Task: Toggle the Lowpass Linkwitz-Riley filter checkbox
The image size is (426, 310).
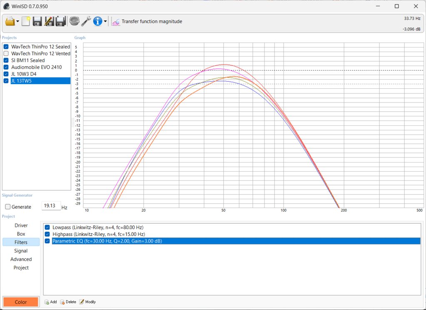Action: click(x=47, y=227)
